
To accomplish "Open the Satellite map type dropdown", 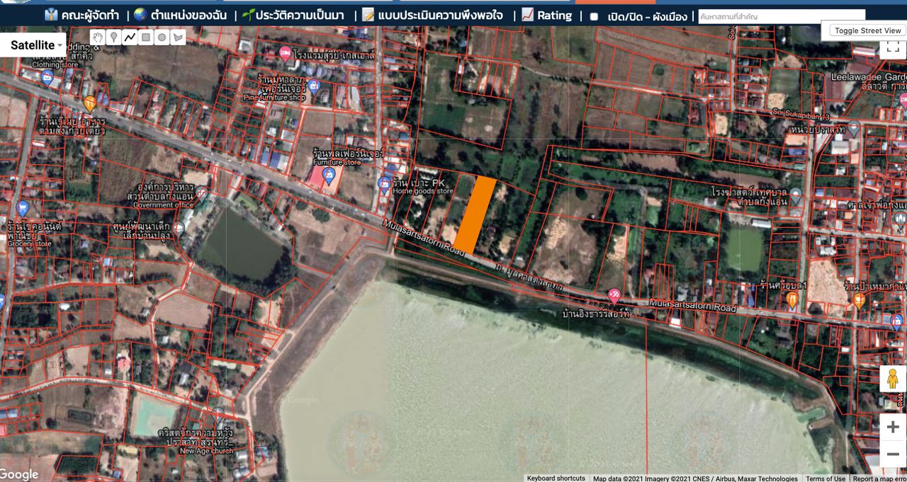I will pos(35,45).
